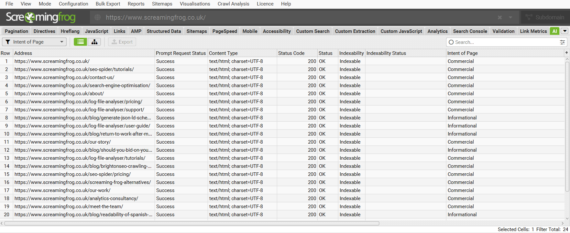Switch to the PageSpeed tab
This screenshot has width=570, height=233.
click(225, 31)
